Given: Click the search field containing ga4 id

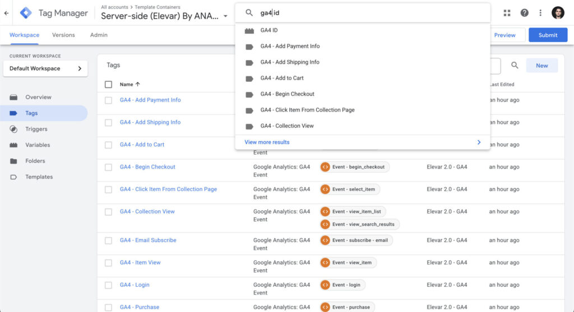Looking at the screenshot, I should click(x=370, y=13).
